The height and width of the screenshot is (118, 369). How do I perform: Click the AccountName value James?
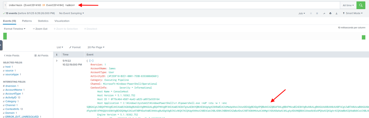pyautogui.click(x=112, y=68)
